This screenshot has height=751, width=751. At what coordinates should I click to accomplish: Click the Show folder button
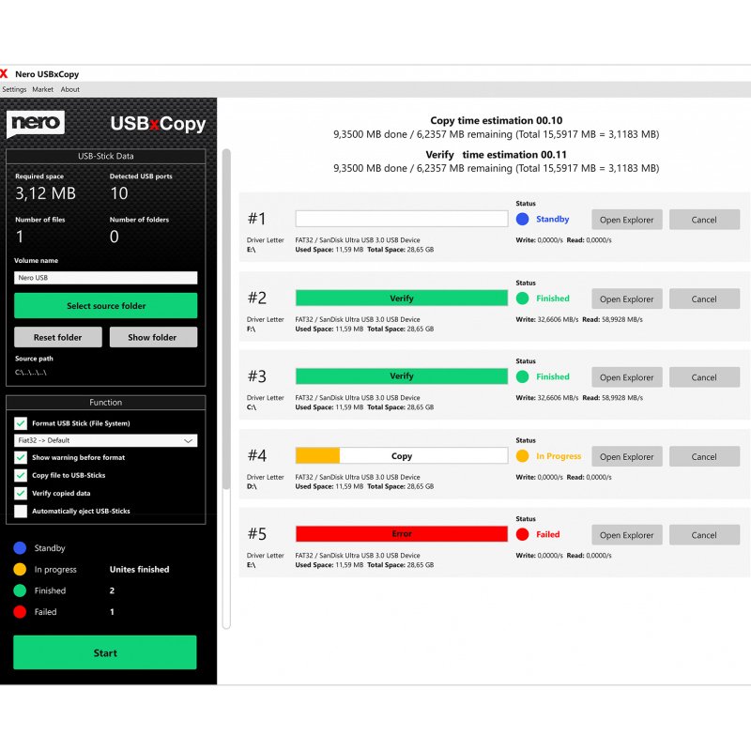coord(153,337)
